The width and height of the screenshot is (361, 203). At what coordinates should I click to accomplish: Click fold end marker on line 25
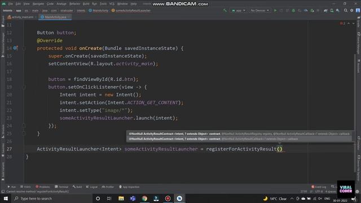[x=24, y=134]
